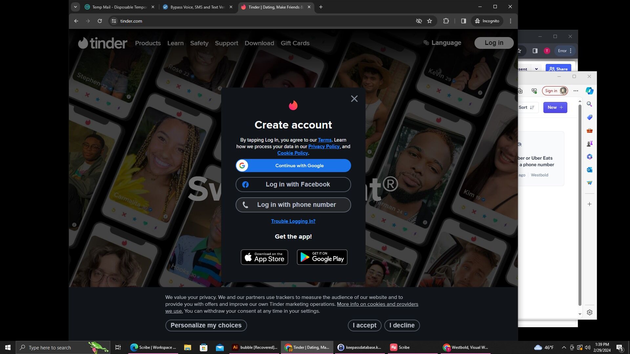Show hidden tray icons chevron
The height and width of the screenshot is (354, 630).
pos(564,347)
